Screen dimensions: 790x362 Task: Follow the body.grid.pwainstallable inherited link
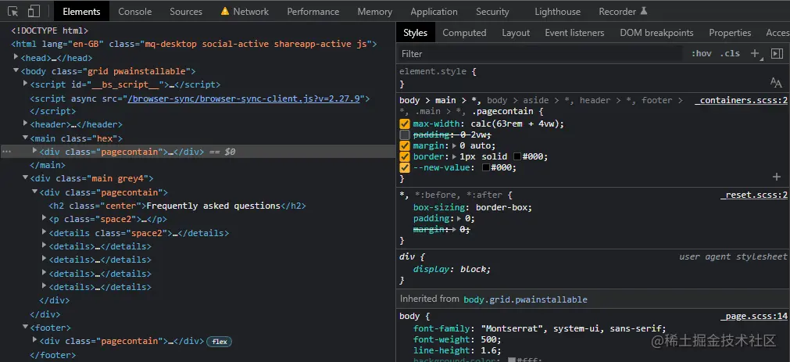[x=525, y=299]
